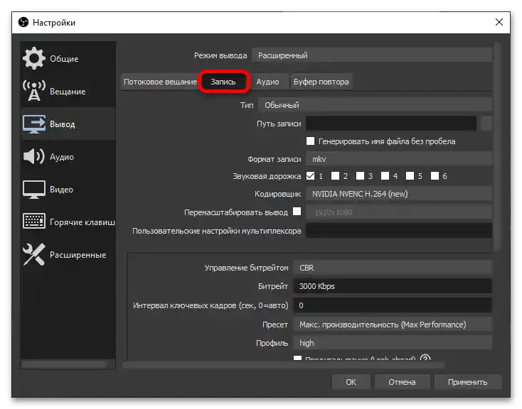Enable audio track 4 checkbox
Screen dimensions: 522x409
tap(385, 175)
